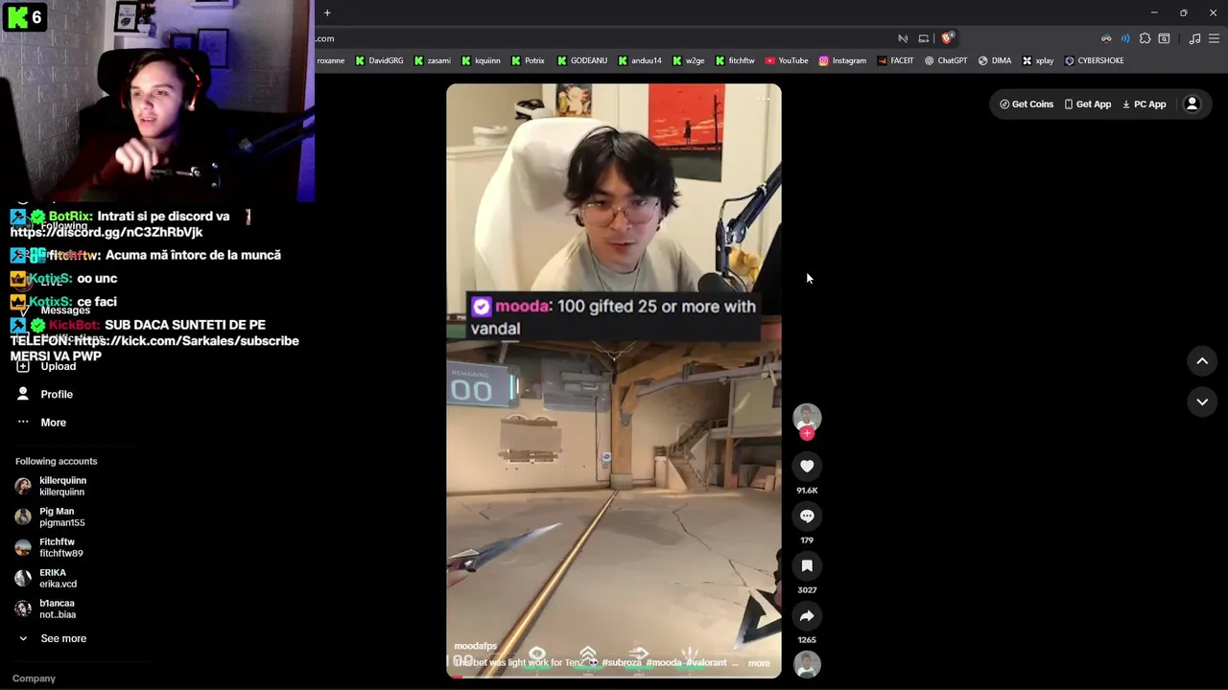1228x690 pixels.
Task: Open b1ancaa not..biaa account
Action: coord(45,609)
